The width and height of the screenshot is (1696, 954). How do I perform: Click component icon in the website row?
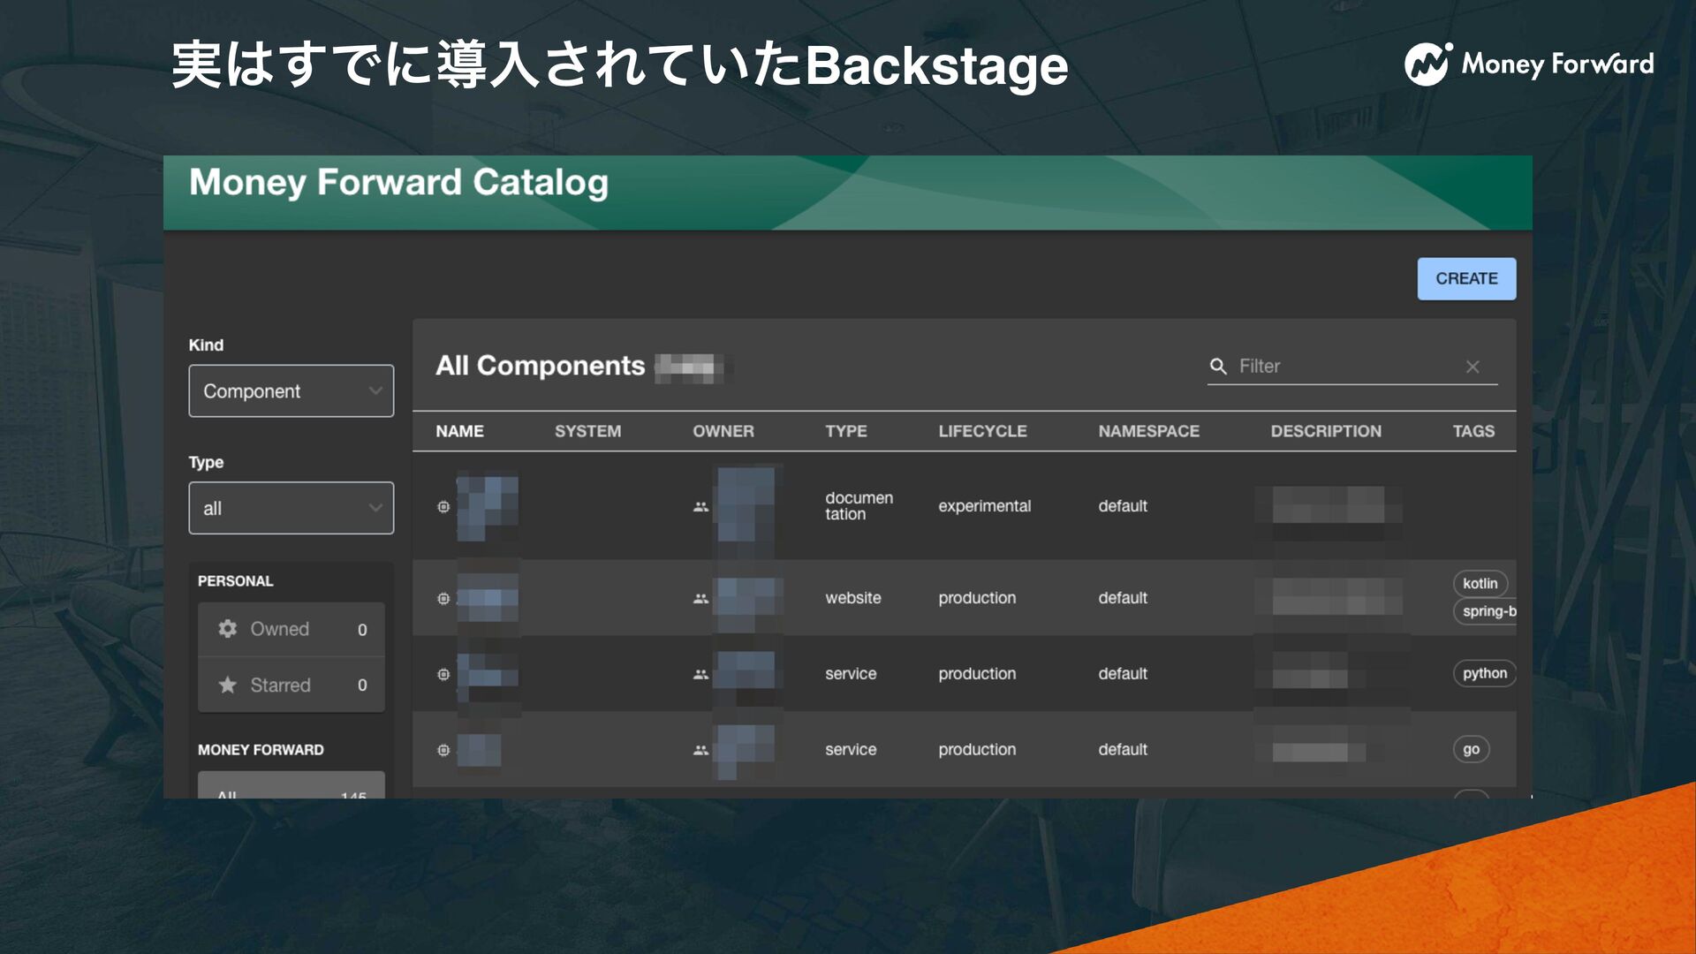pyautogui.click(x=443, y=598)
